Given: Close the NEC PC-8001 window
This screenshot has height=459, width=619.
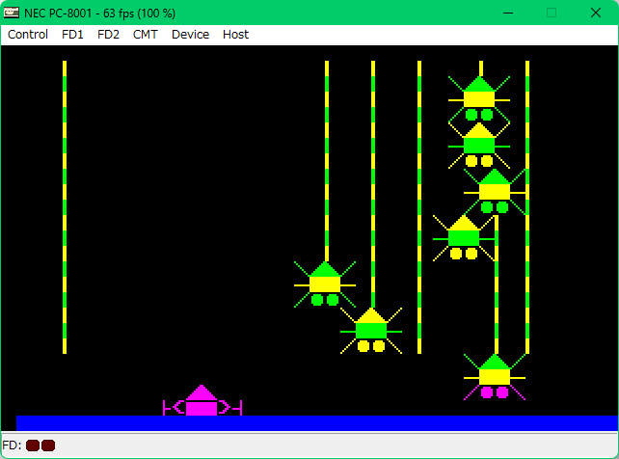Looking at the screenshot, I should point(596,13).
